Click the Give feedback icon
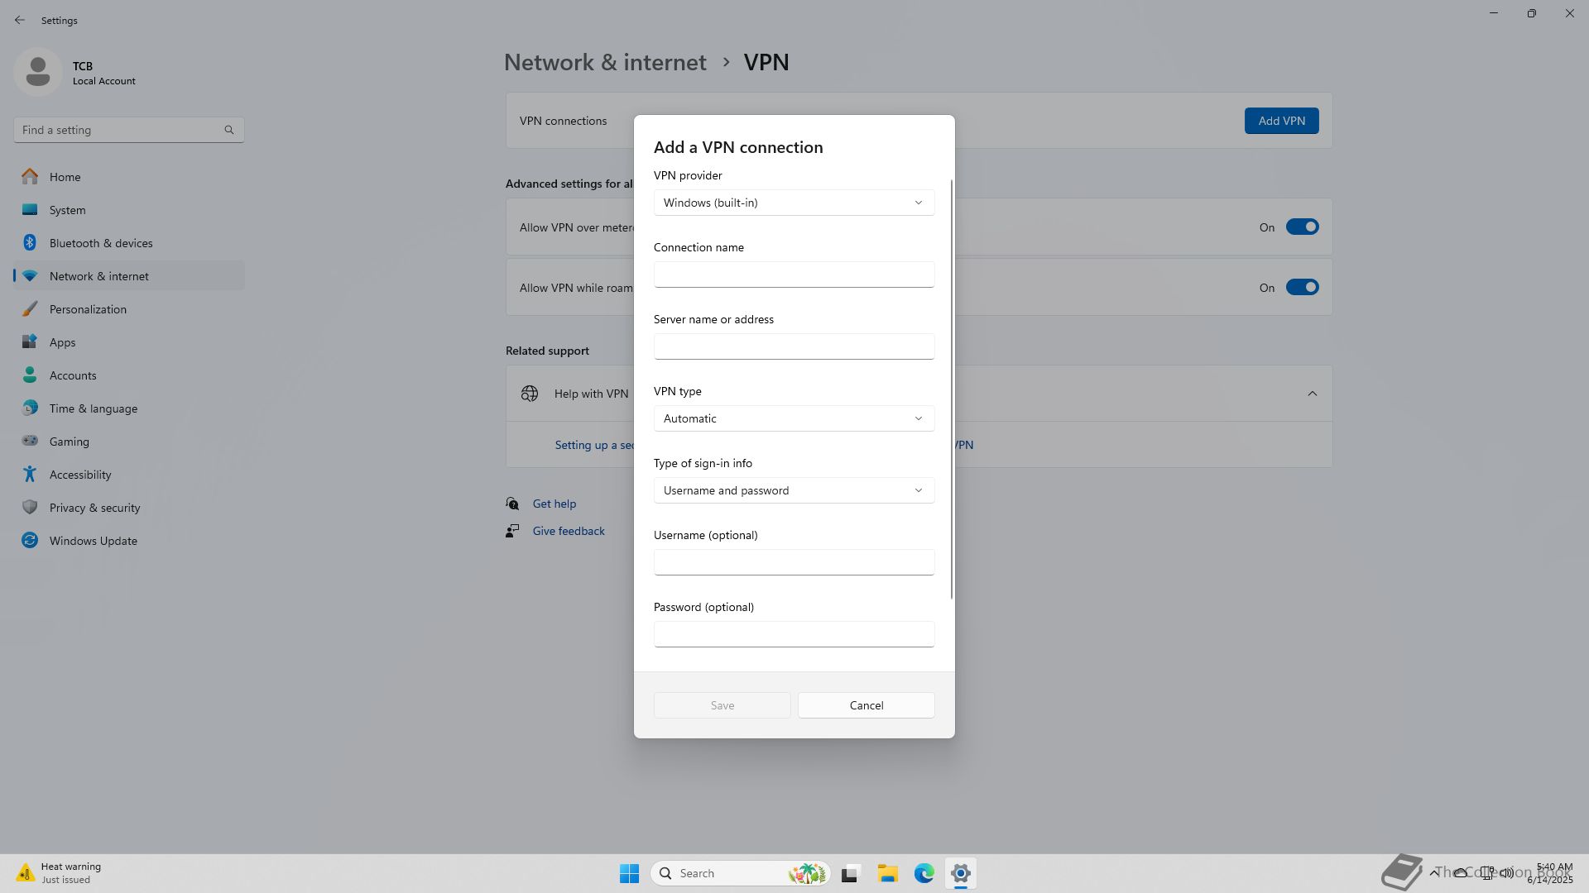The width and height of the screenshot is (1589, 893). [512, 531]
